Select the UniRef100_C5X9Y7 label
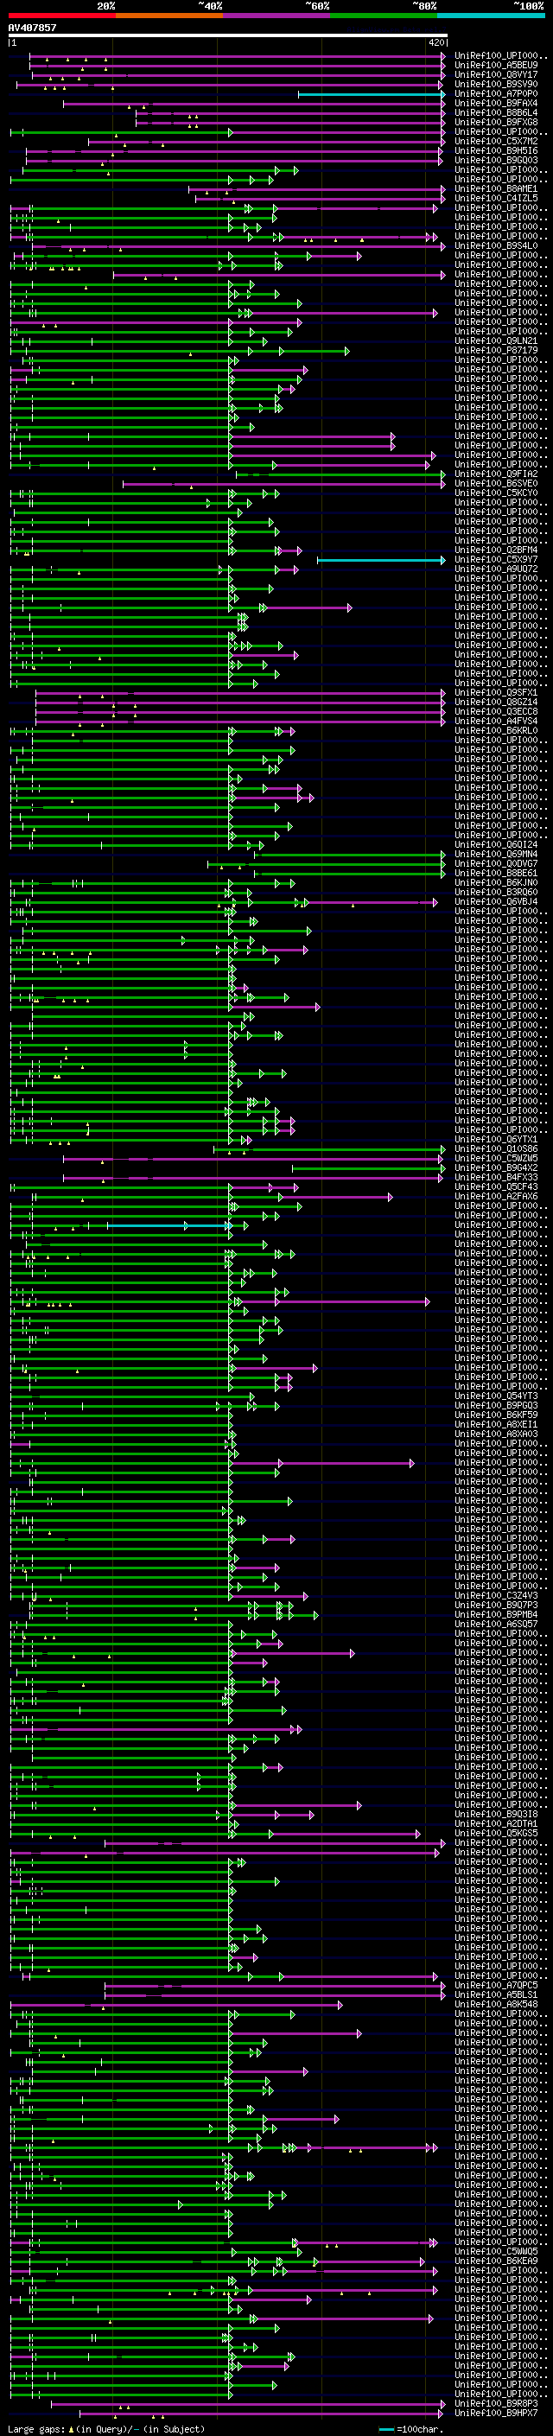Viewport: 553px width, 2436px height. tap(495, 560)
